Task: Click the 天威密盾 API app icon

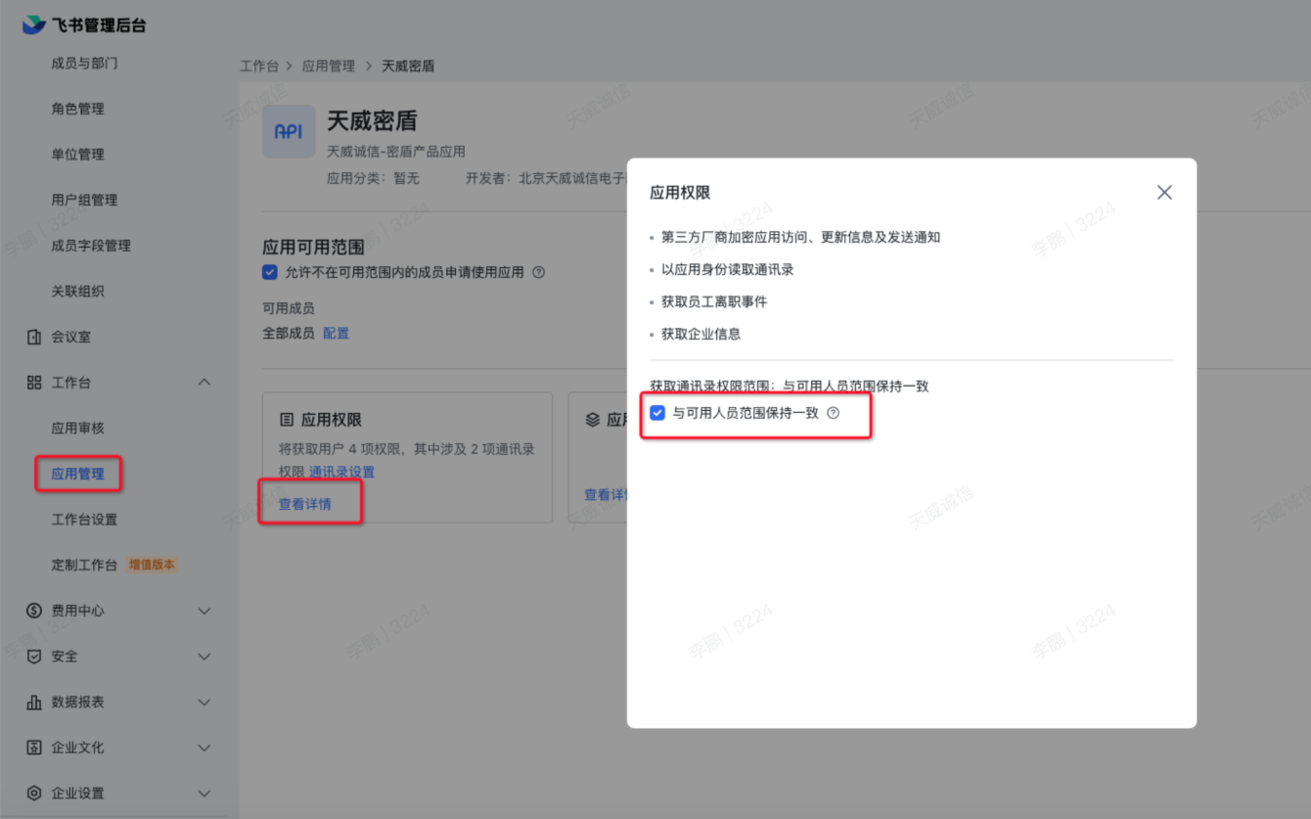Action: pos(289,131)
